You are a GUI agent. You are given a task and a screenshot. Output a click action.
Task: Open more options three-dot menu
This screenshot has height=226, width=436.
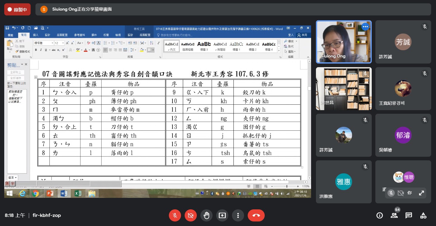pyautogui.click(x=238, y=215)
